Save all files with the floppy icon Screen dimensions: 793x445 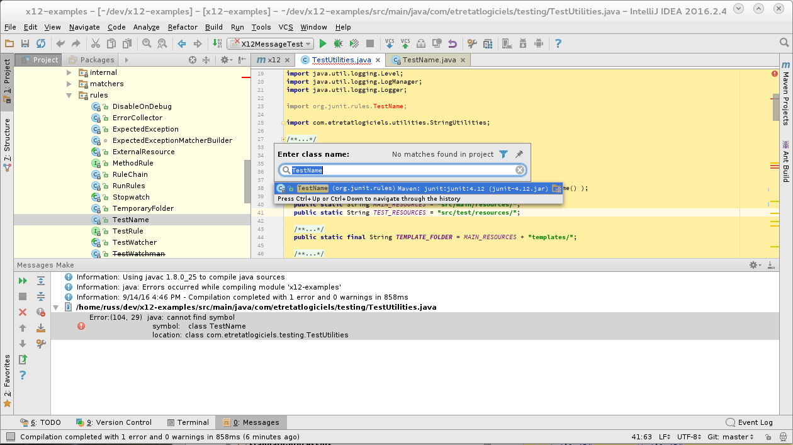(25, 43)
